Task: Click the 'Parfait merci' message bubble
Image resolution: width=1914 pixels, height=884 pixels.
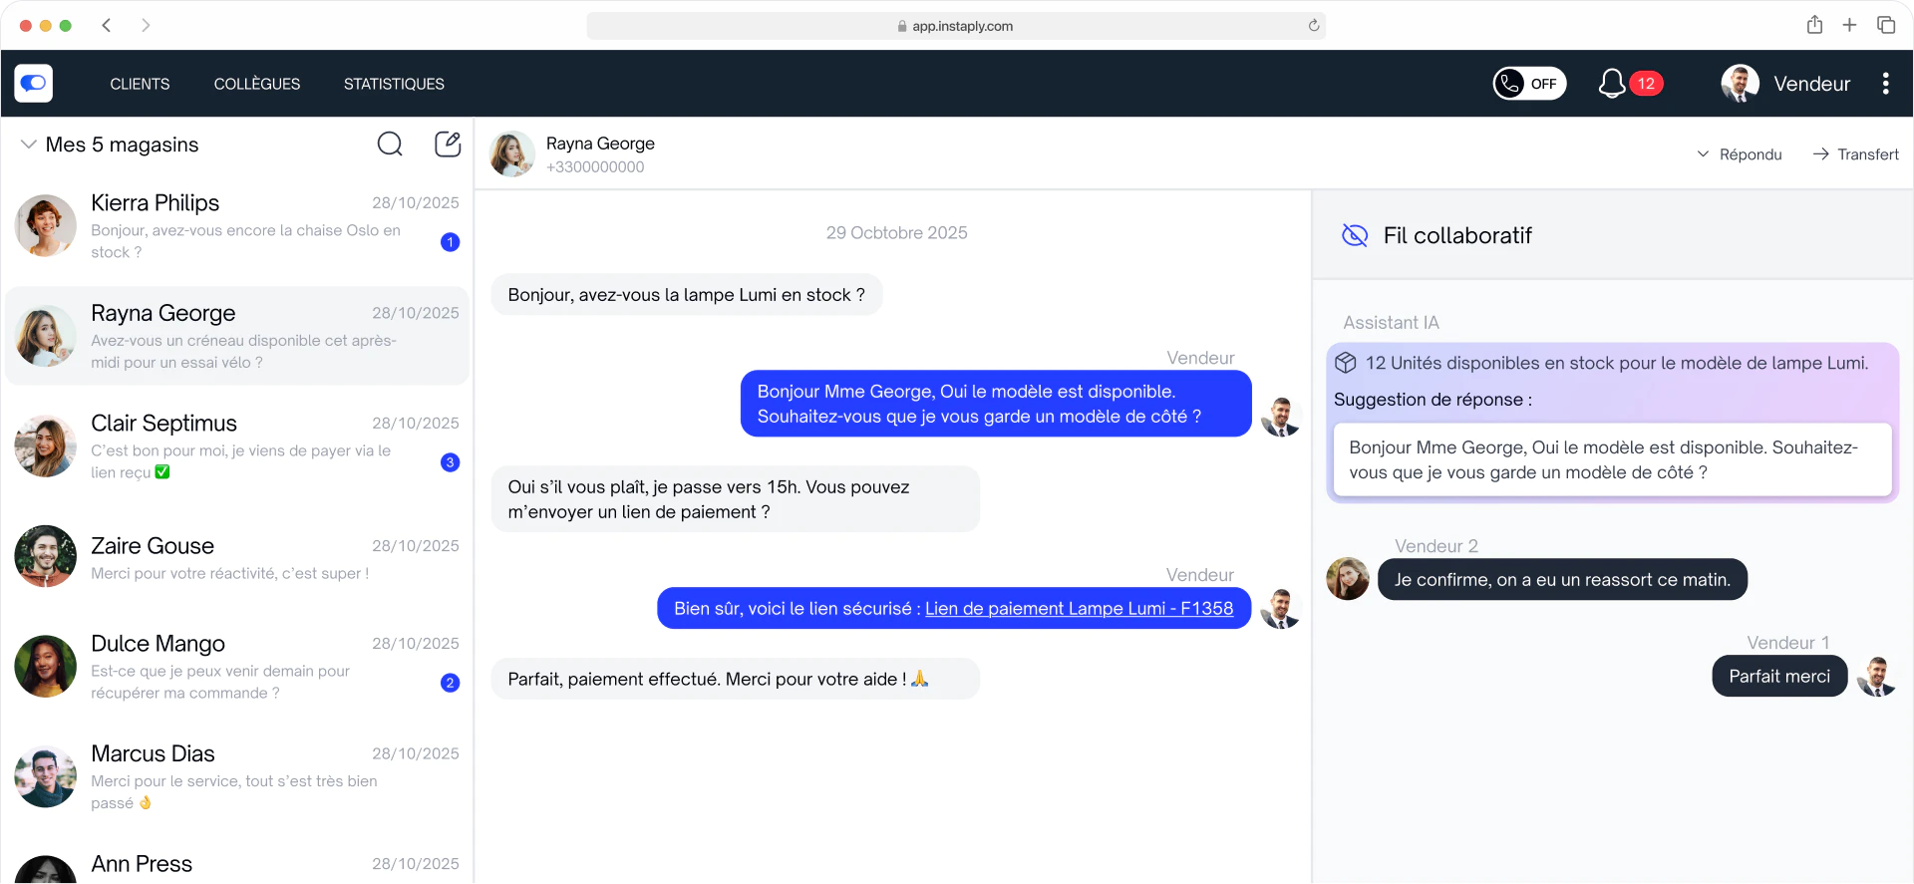Action: point(1779,677)
